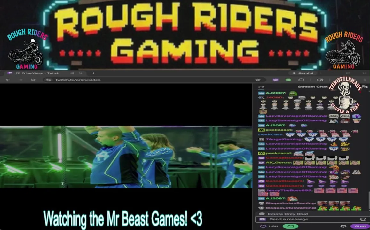Screen dimensions: 370x230
Task: Open the browser extensions puzzle icon
Action: tap(301, 80)
